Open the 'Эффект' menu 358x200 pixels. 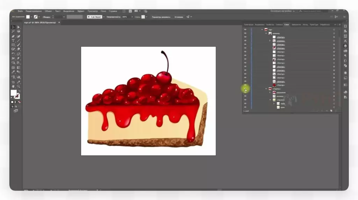pyautogui.click(x=81, y=11)
